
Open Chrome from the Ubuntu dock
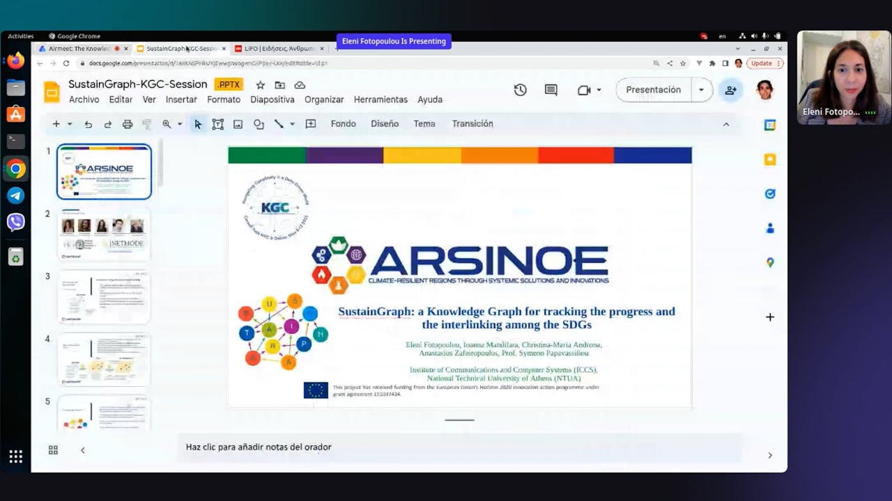(x=15, y=168)
